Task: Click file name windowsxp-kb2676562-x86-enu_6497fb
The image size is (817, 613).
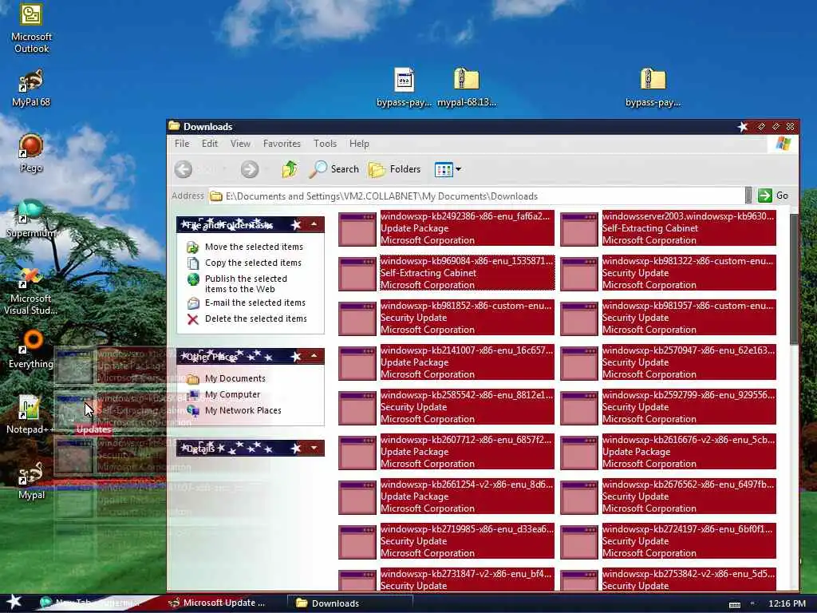Action: (689, 484)
